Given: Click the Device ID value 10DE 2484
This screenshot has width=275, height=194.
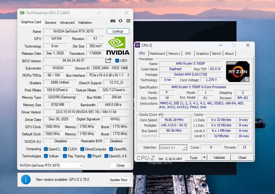Looking at the screenshot, I should tap(110, 68).
